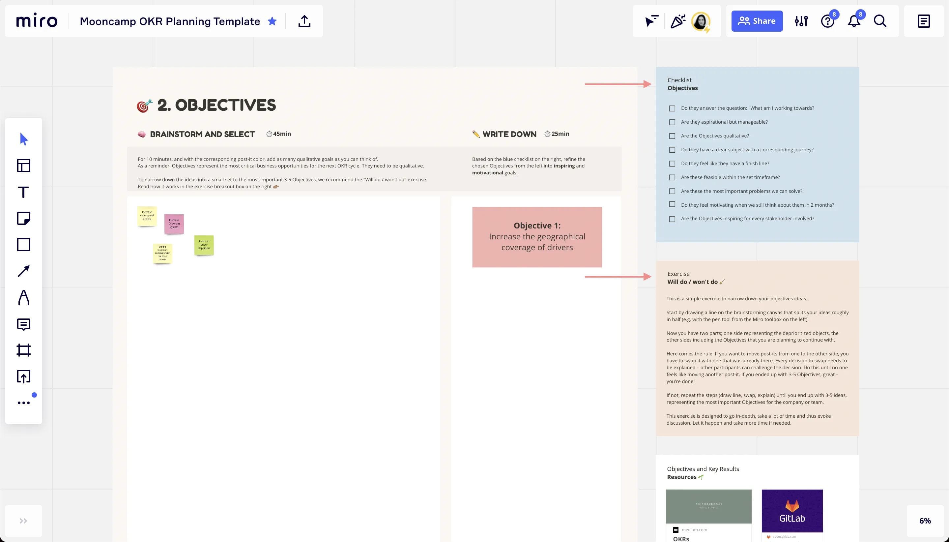
Task: Open the GitLab OKR resource card
Action: 792,511
